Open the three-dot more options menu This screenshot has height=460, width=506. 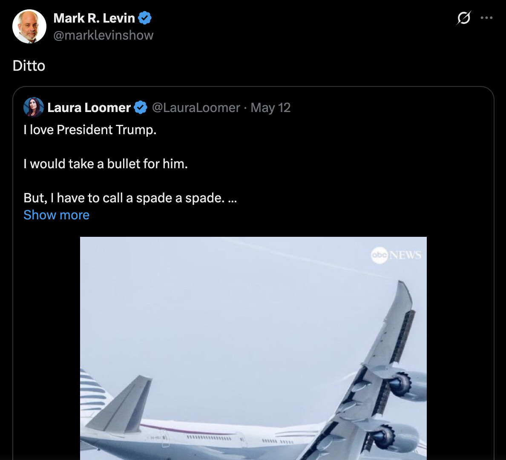[486, 18]
